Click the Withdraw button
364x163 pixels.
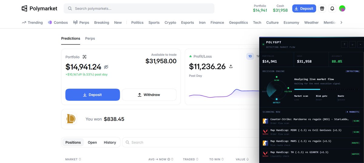149,95
